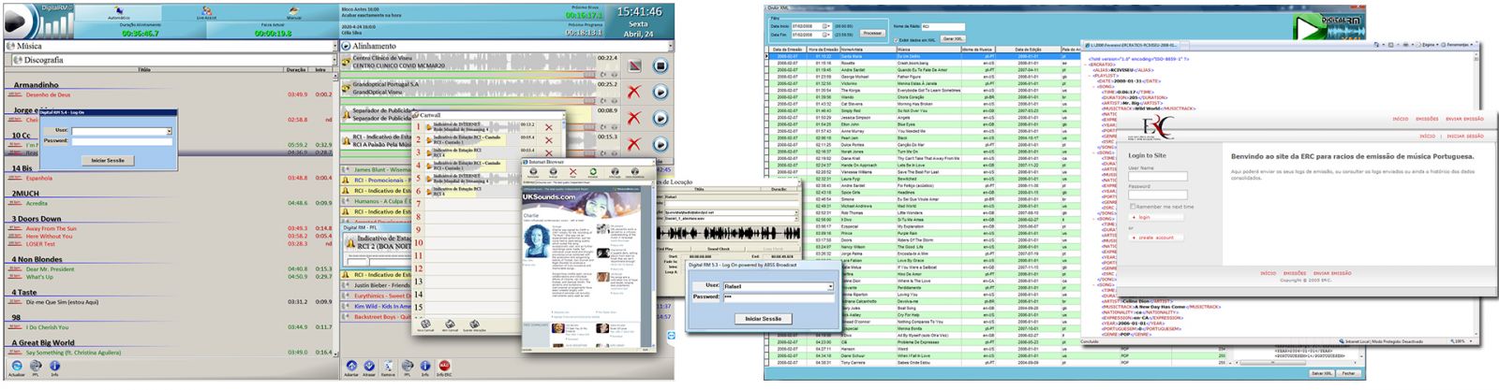The image size is (1499, 390).
Task: Click Iniciar Sessão in DigitalRM 5.3 dialog
Action: (x=763, y=319)
